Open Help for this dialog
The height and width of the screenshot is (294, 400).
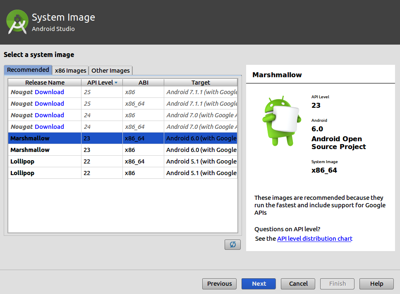pos(376,284)
